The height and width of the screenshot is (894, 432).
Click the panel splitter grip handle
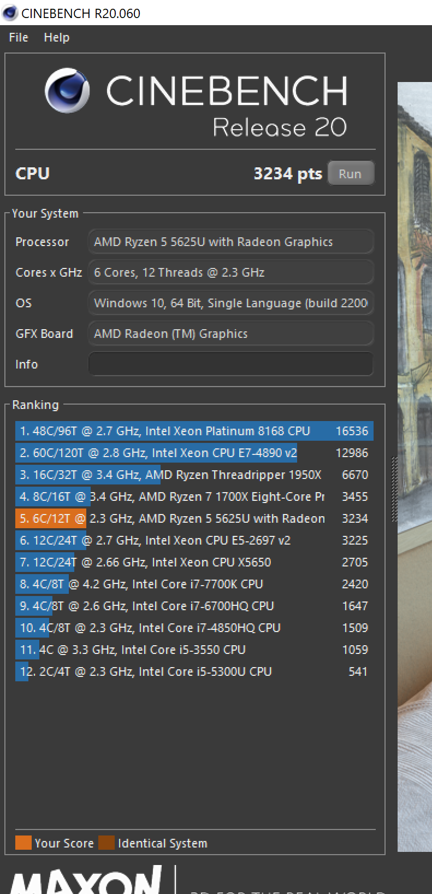click(x=394, y=489)
